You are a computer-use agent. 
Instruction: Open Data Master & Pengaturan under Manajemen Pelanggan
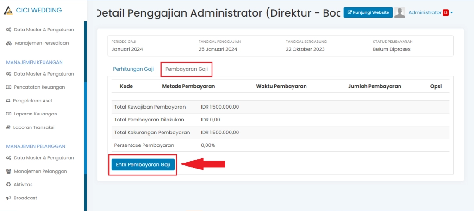44,158
